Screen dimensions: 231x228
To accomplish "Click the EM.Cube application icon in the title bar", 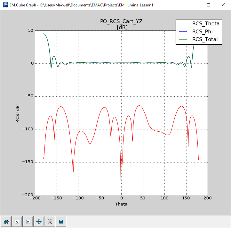I will click(5, 5).
